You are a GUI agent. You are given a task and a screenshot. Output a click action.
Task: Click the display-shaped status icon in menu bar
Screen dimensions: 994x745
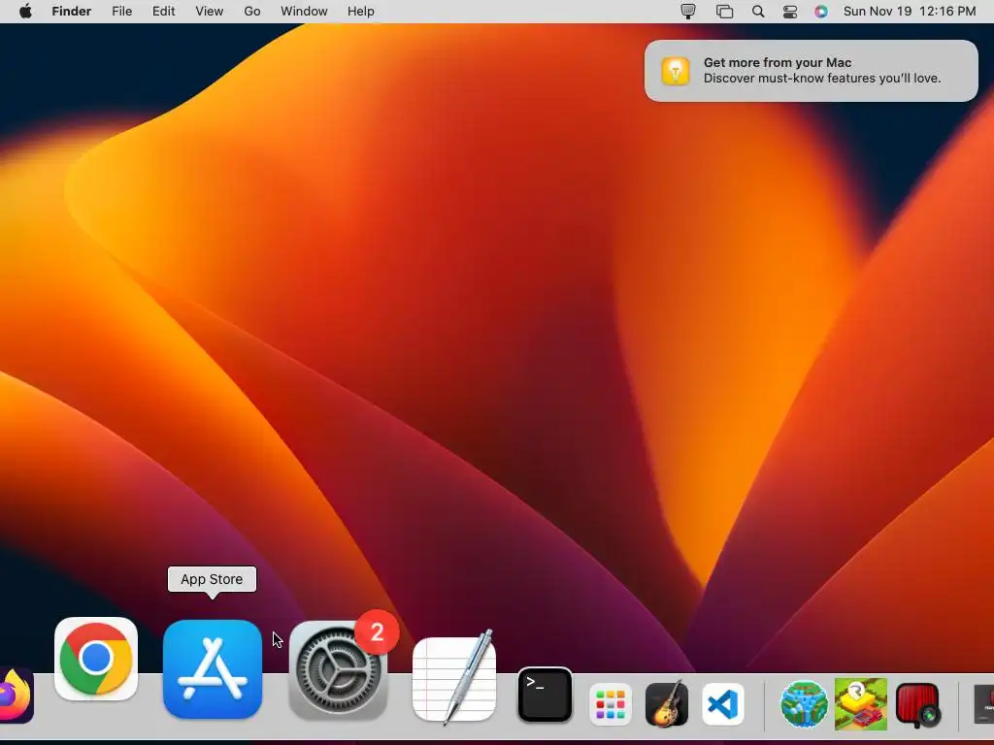pyautogui.click(x=688, y=12)
